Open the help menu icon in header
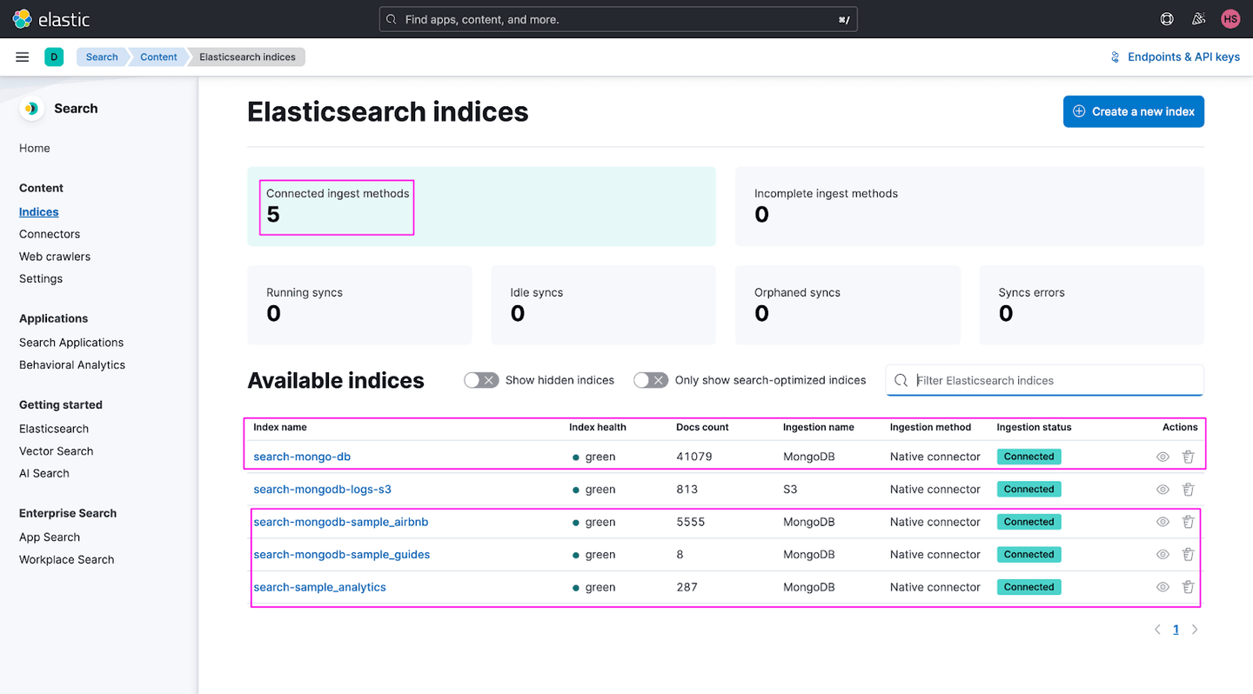Viewport: 1253px width, 694px height. click(1167, 19)
